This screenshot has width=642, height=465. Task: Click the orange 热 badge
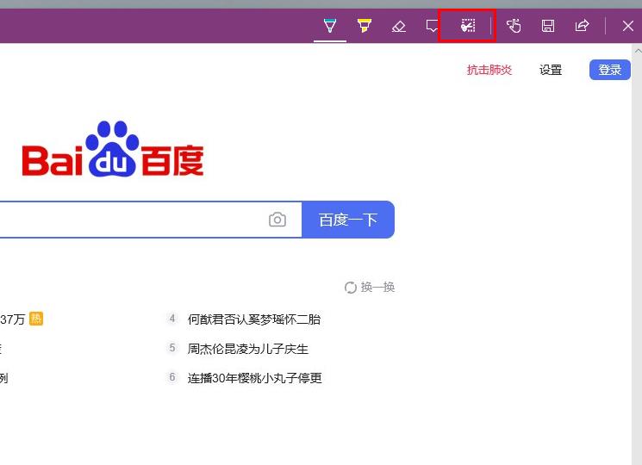[x=36, y=319]
